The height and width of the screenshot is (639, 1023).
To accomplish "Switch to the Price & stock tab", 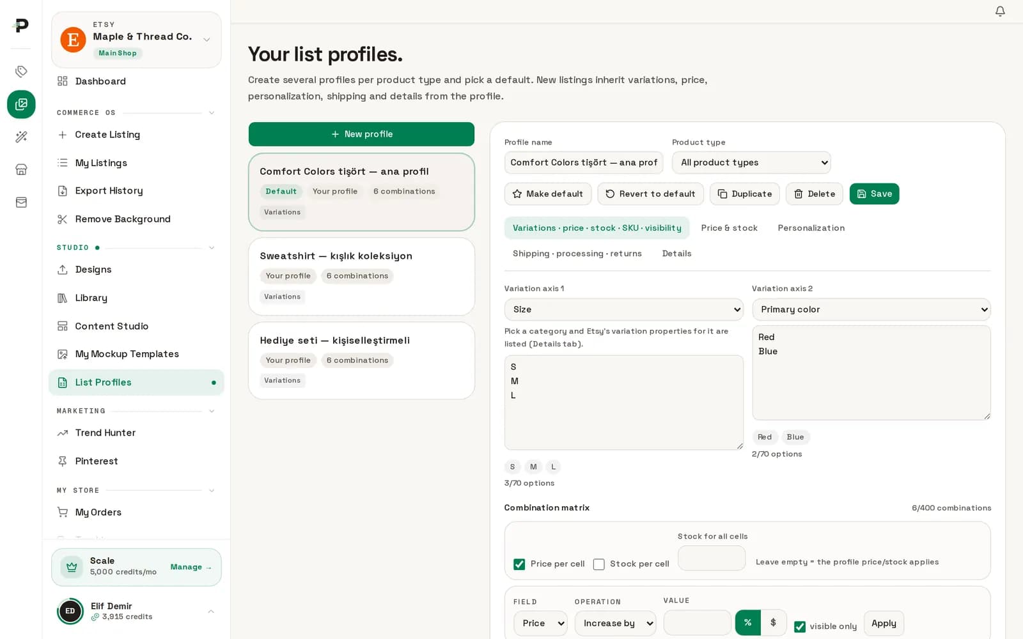I will click(729, 228).
